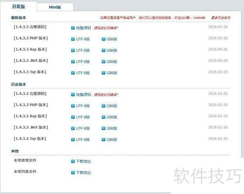Screen dimensions: 244x194
Task: Download GBK版 of 1.4.3.2 Asp
Action: click(x=112, y=117)
